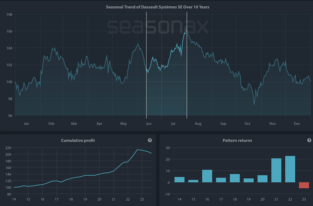Click year label '14' under the Cumulative profit chart
This screenshot has width=313, height=206.
click(x=14, y=199)
